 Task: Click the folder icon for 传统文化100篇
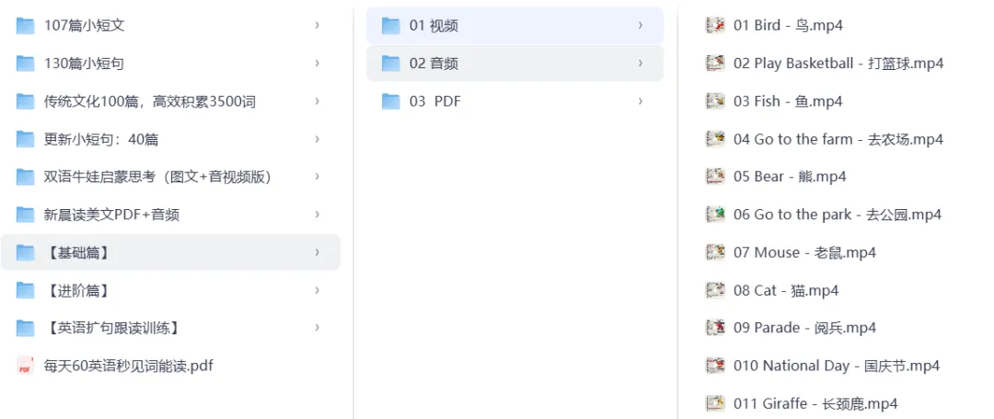tap(25, 101)
